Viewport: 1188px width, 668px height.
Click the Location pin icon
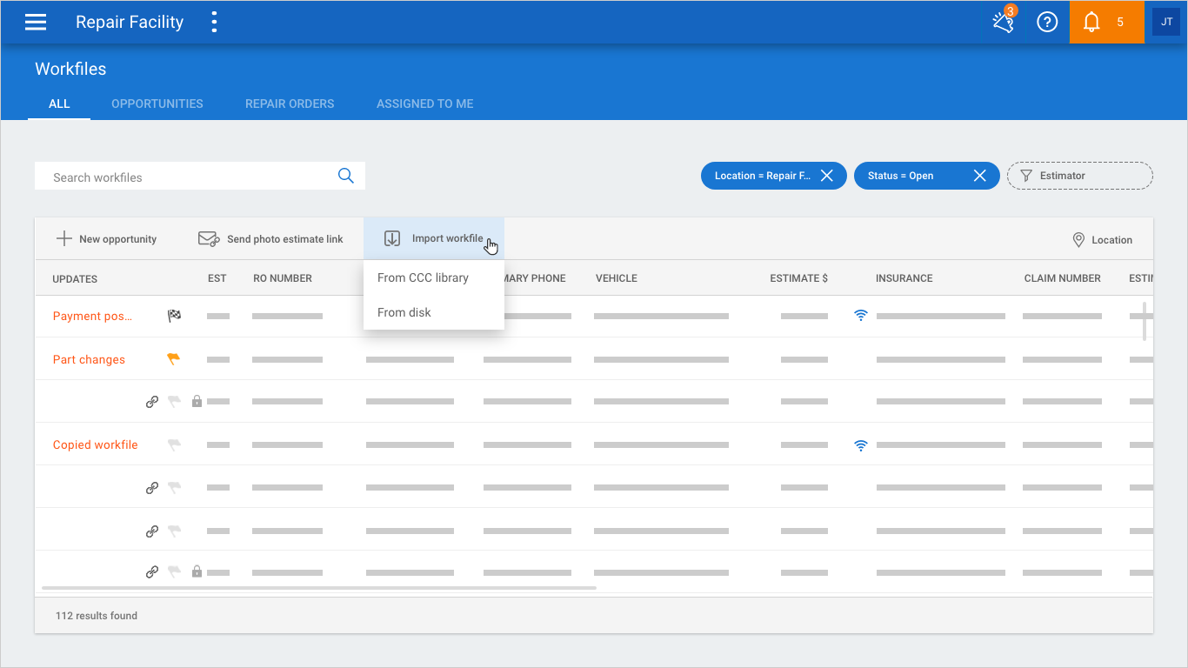pyautogui.click(x=1078, y=239)
